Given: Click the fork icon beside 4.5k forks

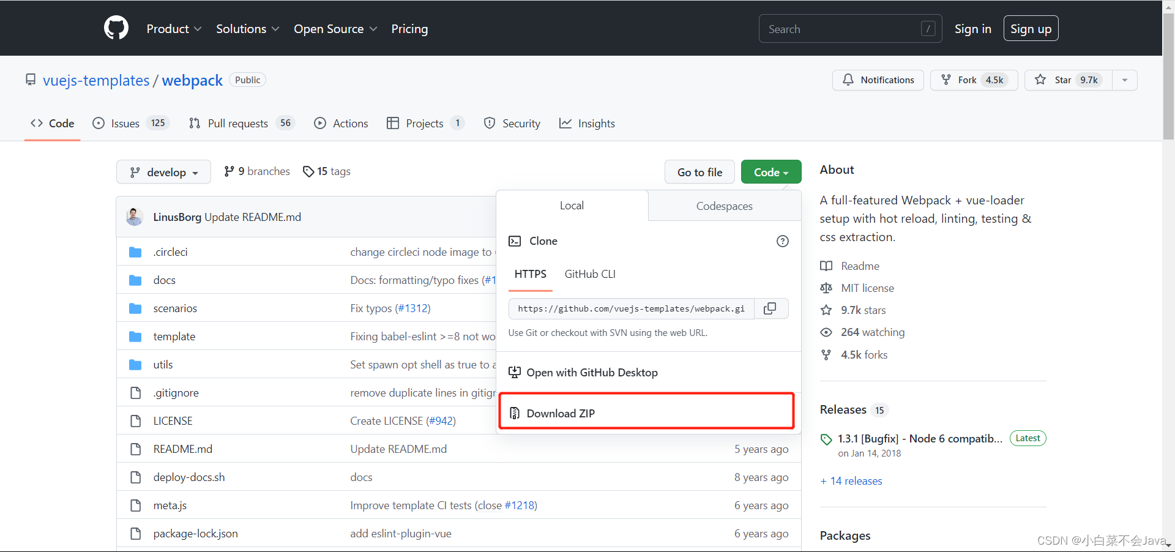Looking at the screenshot, I should [826, 355].
